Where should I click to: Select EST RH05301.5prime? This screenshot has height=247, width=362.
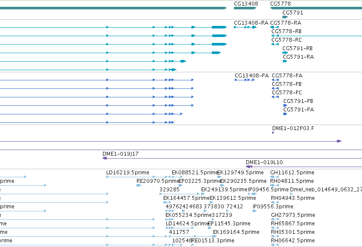pyautogui.click(x=275, y=236)
